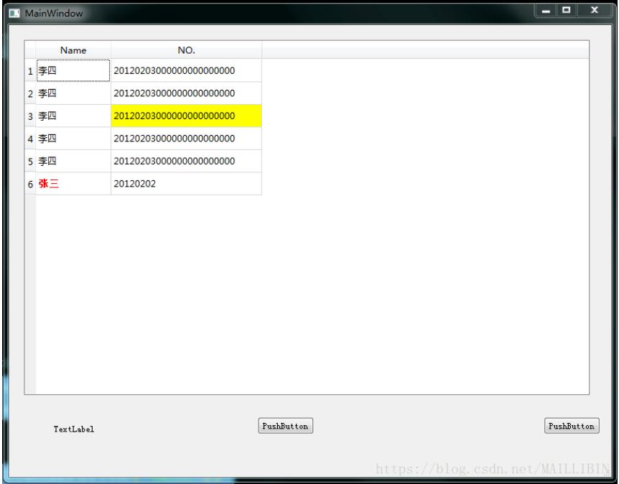The image size is (619, 484).
Task: Select the 李四 name cell in row 1
Action: 73,70
